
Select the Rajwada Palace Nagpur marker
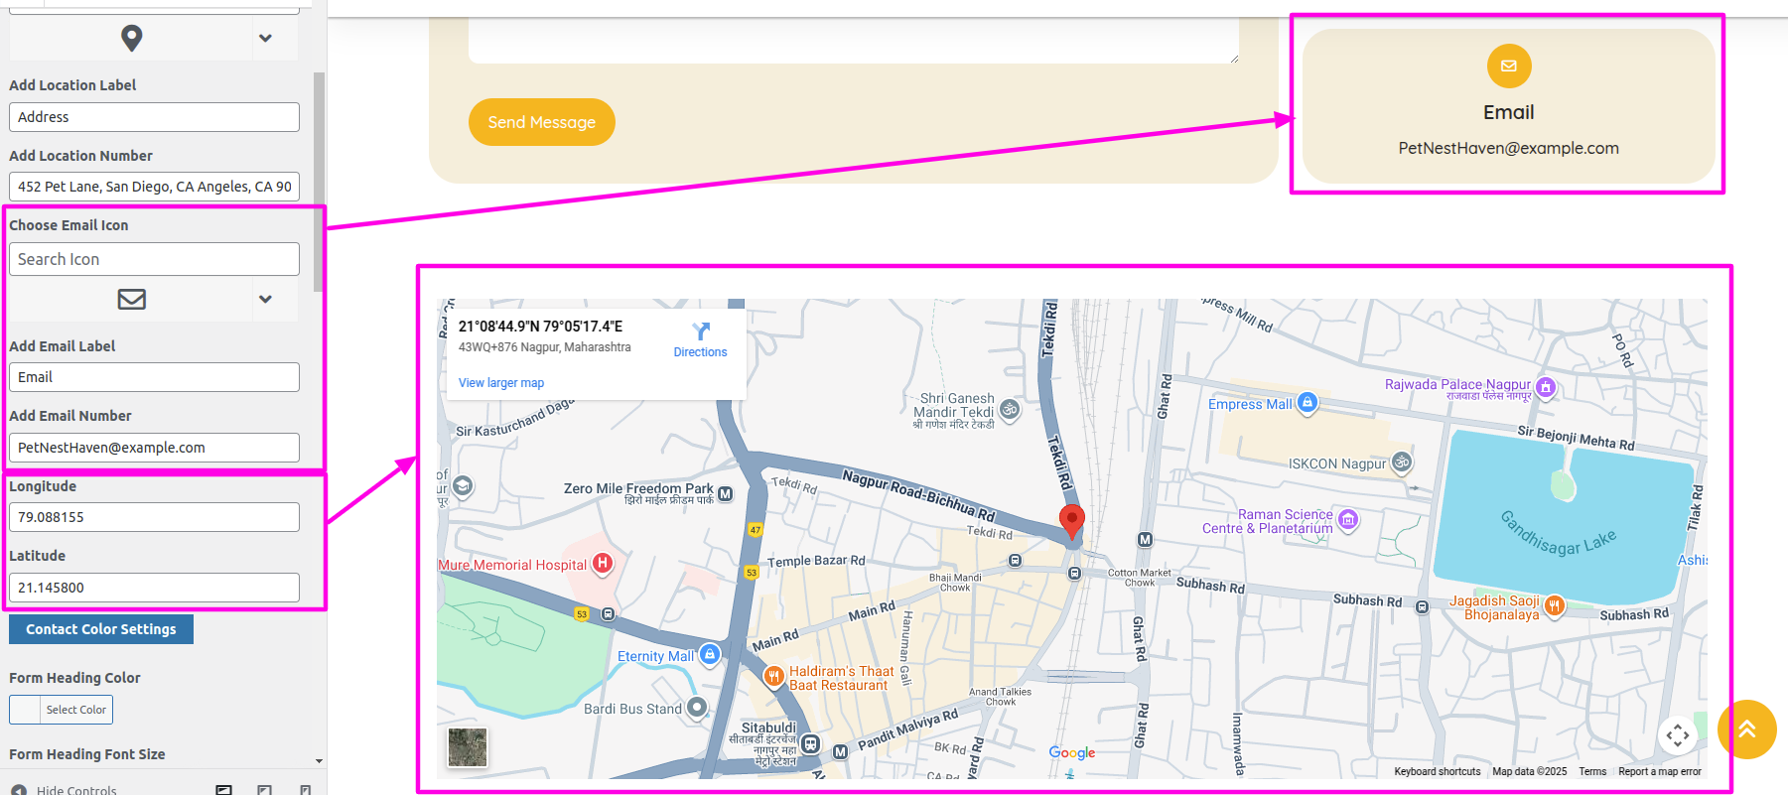click(x=1545, y=387)
